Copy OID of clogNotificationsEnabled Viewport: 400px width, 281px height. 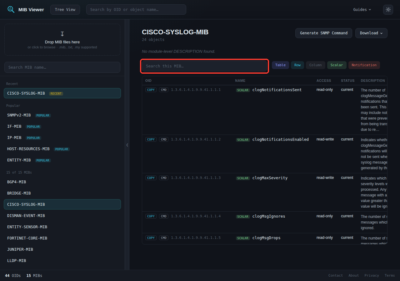(151, 140)
